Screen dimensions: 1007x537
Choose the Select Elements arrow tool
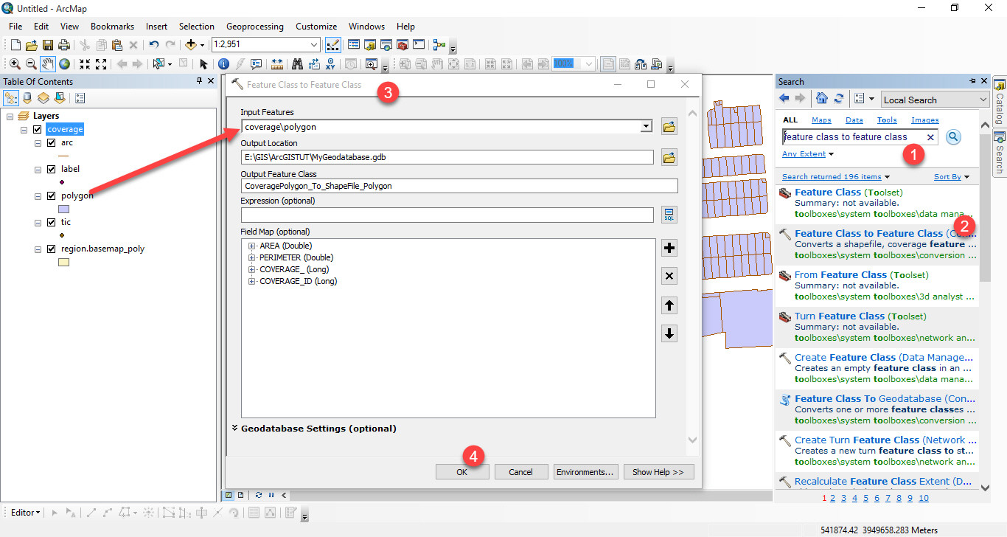pyautogui.click(x=203, y=64)
